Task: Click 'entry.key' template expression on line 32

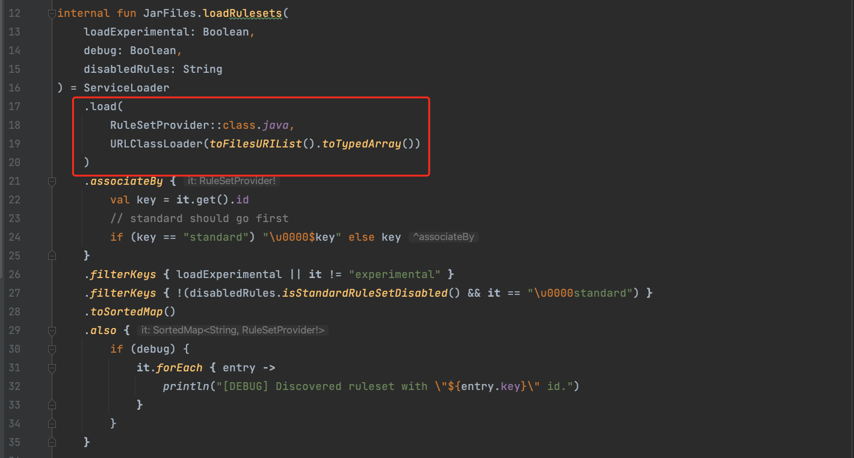Action: click(490, 386)
